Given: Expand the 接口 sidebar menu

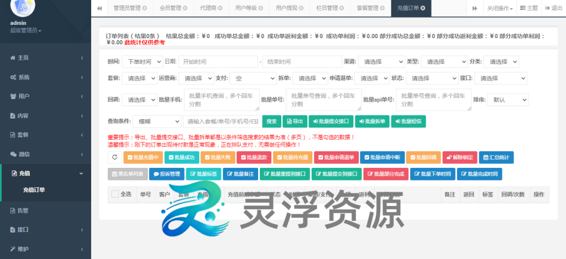Looking at the screenshot, I should 45,230.
